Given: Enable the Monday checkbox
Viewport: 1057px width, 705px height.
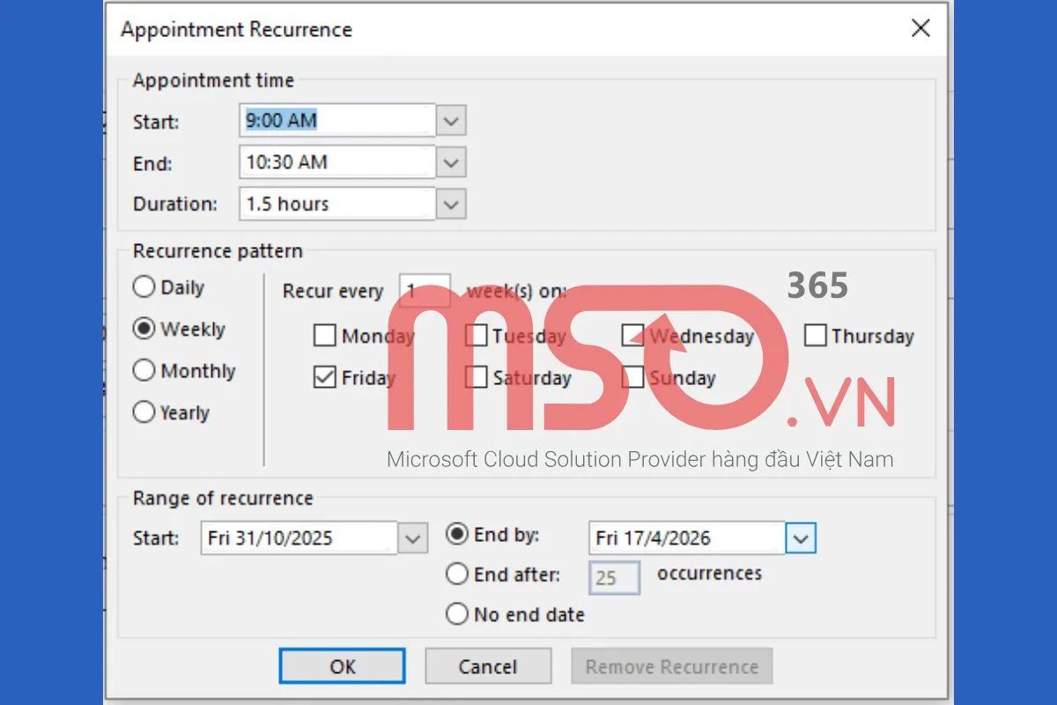Looking at the screenshot, I should (x=325, y=335).
